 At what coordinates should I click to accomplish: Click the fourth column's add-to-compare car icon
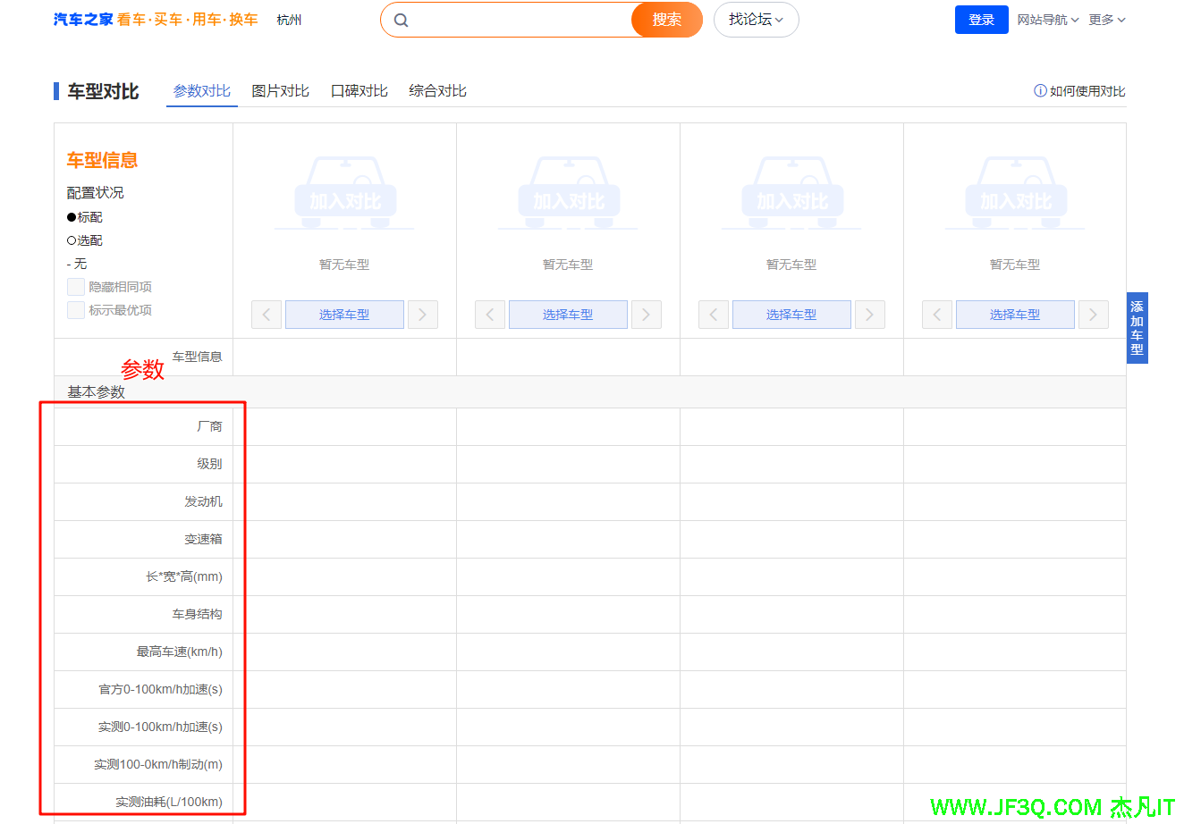point(1015,194)
